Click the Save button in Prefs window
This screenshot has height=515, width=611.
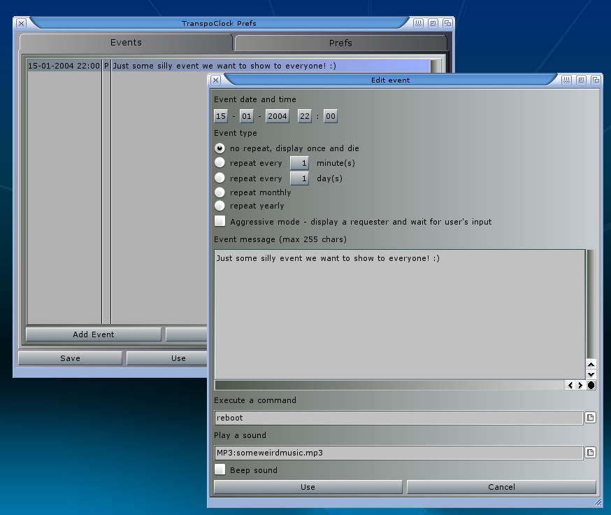70,358
